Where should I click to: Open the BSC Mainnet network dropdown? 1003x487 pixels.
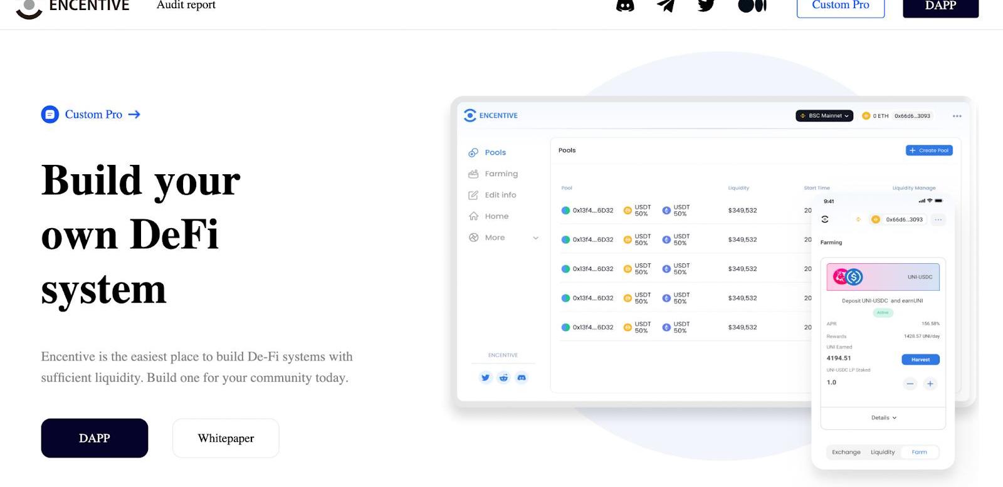coord(824,116)
